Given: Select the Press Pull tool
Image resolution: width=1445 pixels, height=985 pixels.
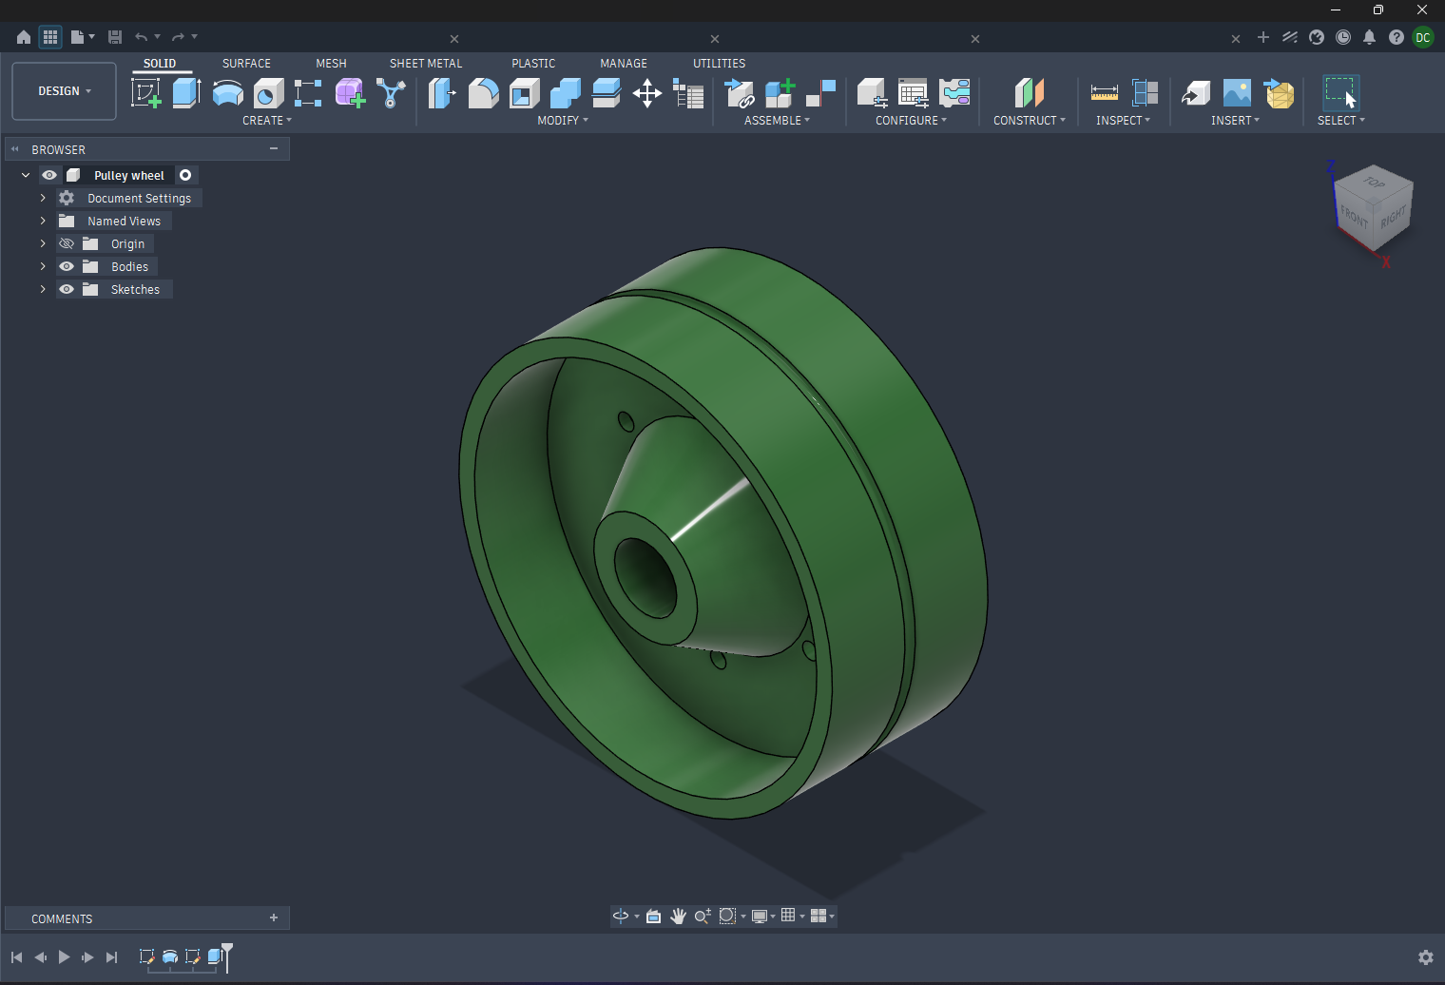Looking at the screenshot, I should tap(442, 93).
